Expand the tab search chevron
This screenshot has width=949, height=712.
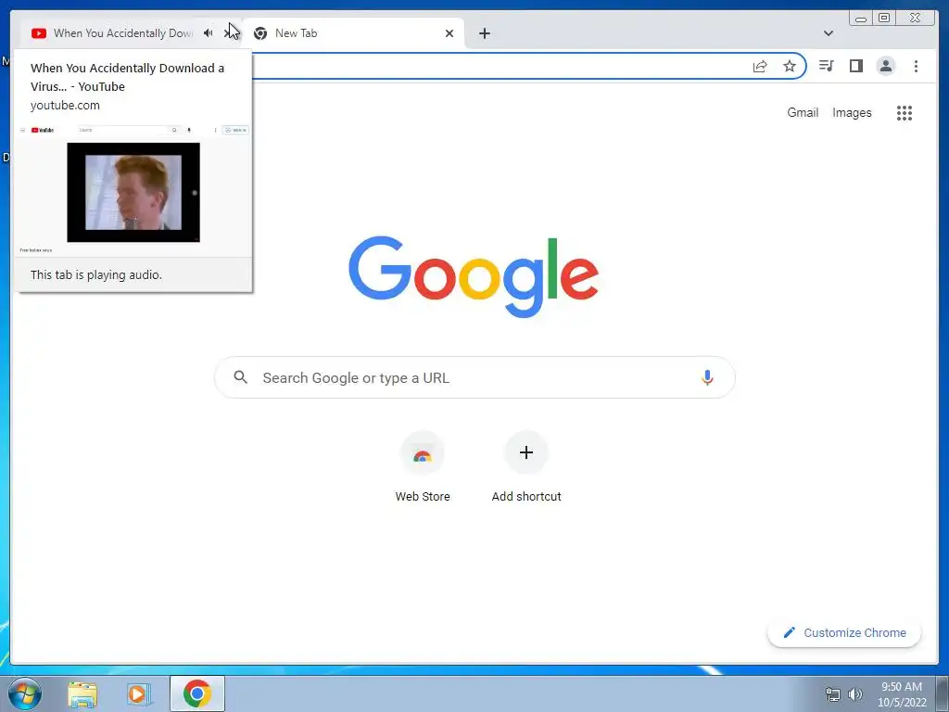(829, 33)
